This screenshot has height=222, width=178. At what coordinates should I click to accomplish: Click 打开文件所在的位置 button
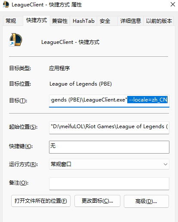pyautogui.click(x=41, y=201)
